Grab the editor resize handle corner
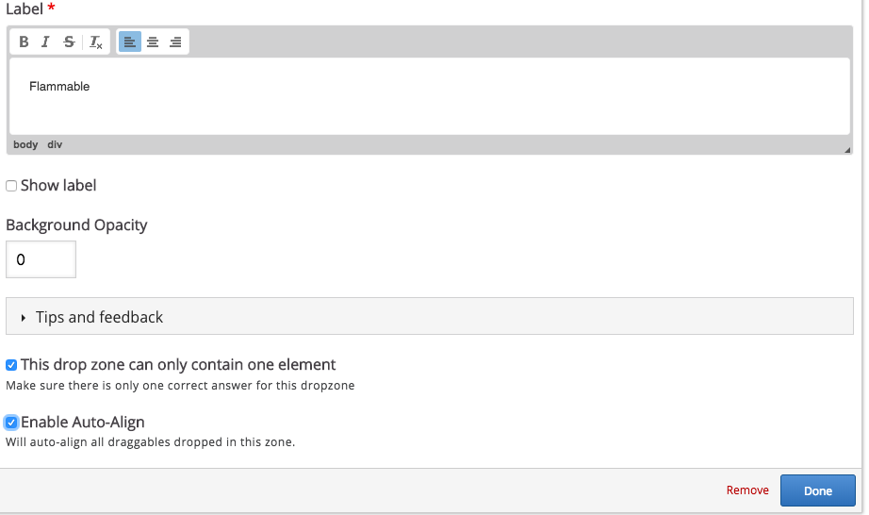This screenshot has height=515, width=869. pos(846,150)
